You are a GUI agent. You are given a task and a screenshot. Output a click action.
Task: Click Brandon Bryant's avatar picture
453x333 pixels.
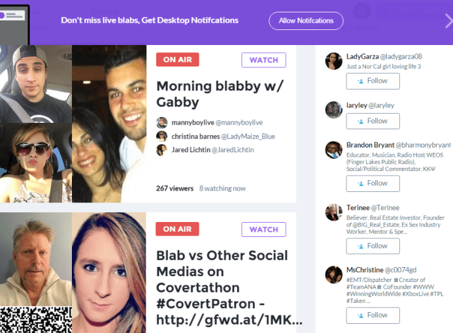click(333, 150)
